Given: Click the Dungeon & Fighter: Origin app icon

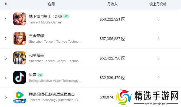Looking at the screenshot, I should [19, 19].
